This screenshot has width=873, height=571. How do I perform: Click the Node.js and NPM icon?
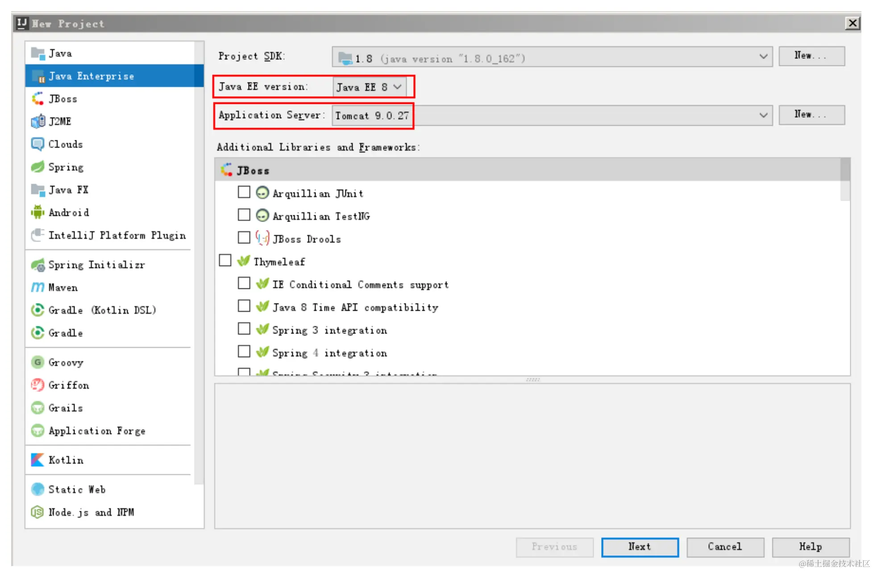37,512
